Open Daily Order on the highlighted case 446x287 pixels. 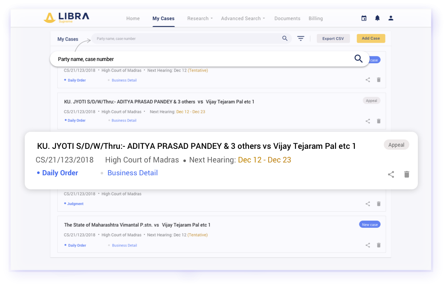[60, 173]
